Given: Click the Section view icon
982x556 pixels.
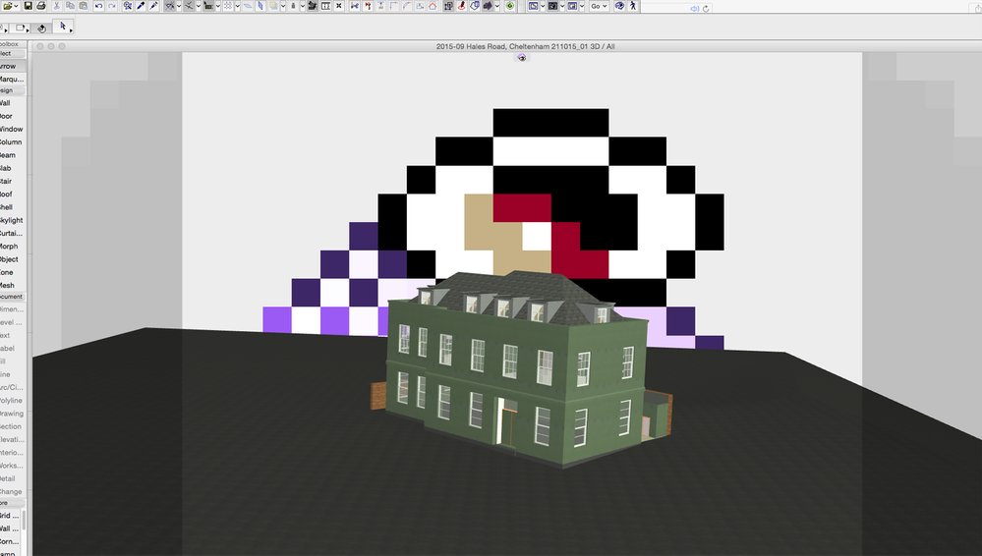Looking at the screenshot, I should (572, 6).
